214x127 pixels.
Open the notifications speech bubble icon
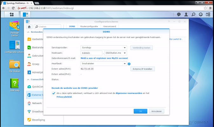[x=179, y=15]
